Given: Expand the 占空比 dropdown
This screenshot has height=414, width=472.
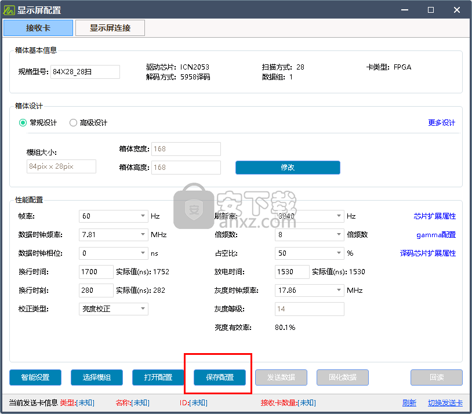Looking at the screenshot, I should tap(310, 253).
